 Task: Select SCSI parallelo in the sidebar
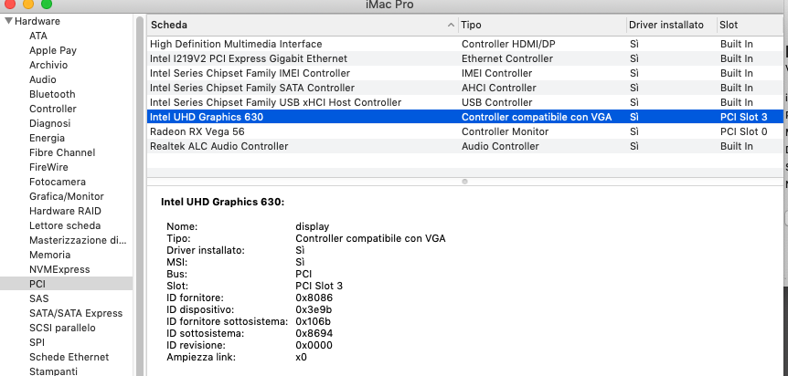click(62, 327)
